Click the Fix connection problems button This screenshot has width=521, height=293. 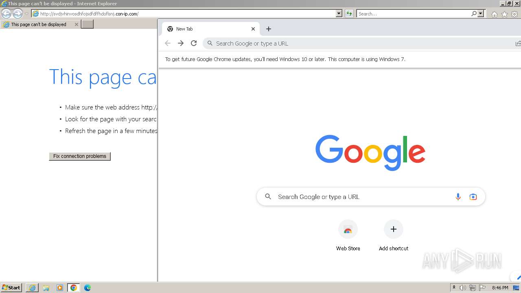click(80, 156)
